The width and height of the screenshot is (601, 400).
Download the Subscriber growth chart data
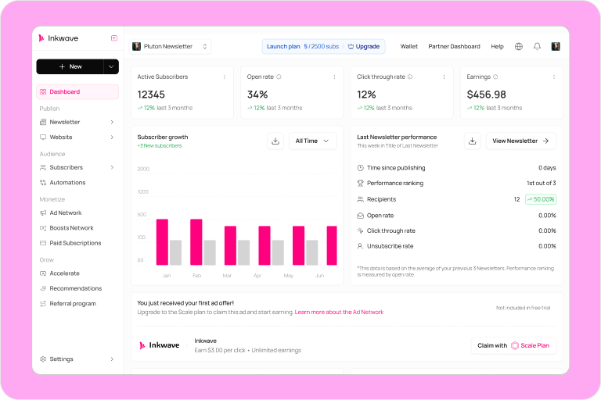[275, 141]
